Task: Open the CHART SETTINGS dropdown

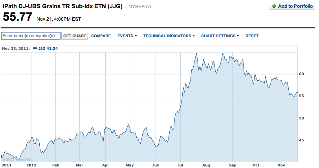Action: (x=220, y=36)
